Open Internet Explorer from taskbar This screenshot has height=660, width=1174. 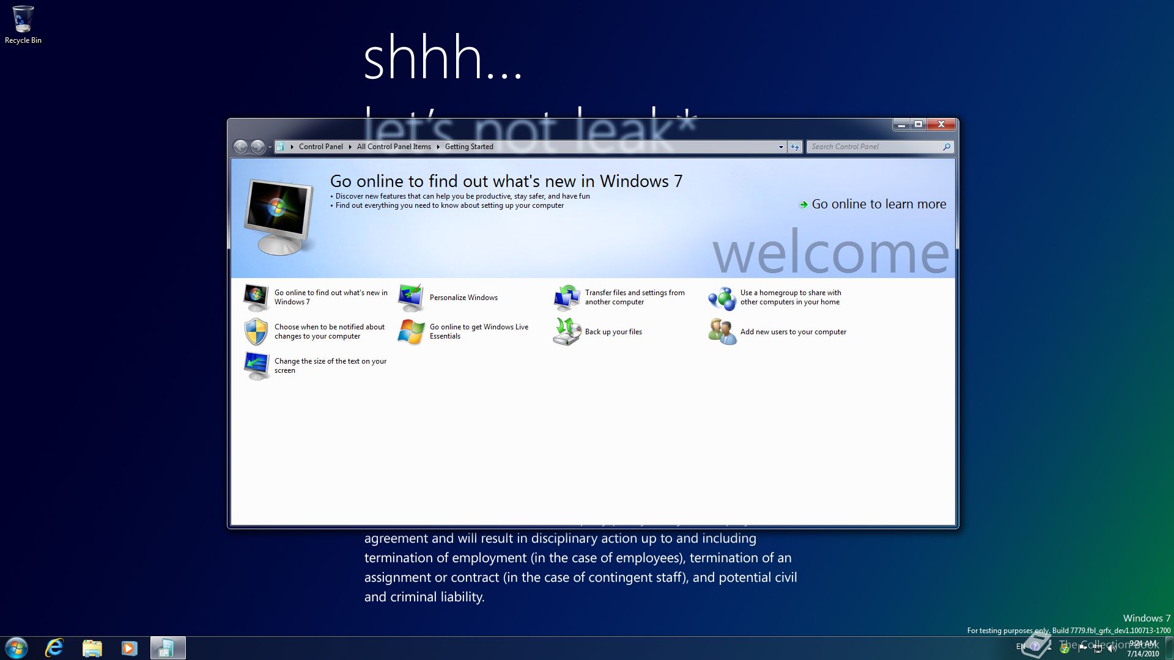point(55,648)
